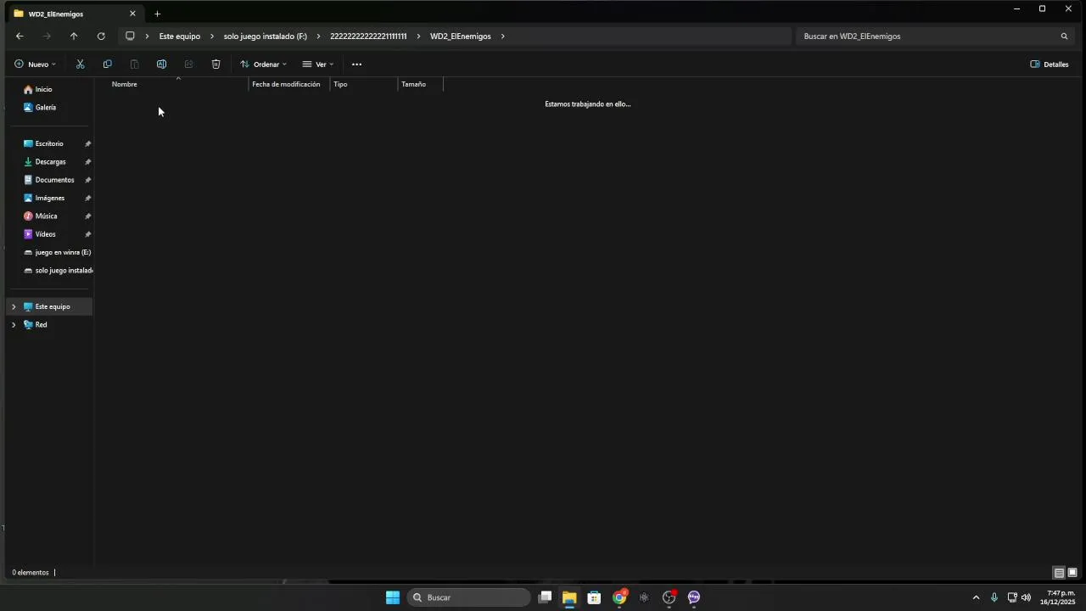Click the microphone tray icon
The width and height of the screenshot is (1086, 611).
(994, 597)
